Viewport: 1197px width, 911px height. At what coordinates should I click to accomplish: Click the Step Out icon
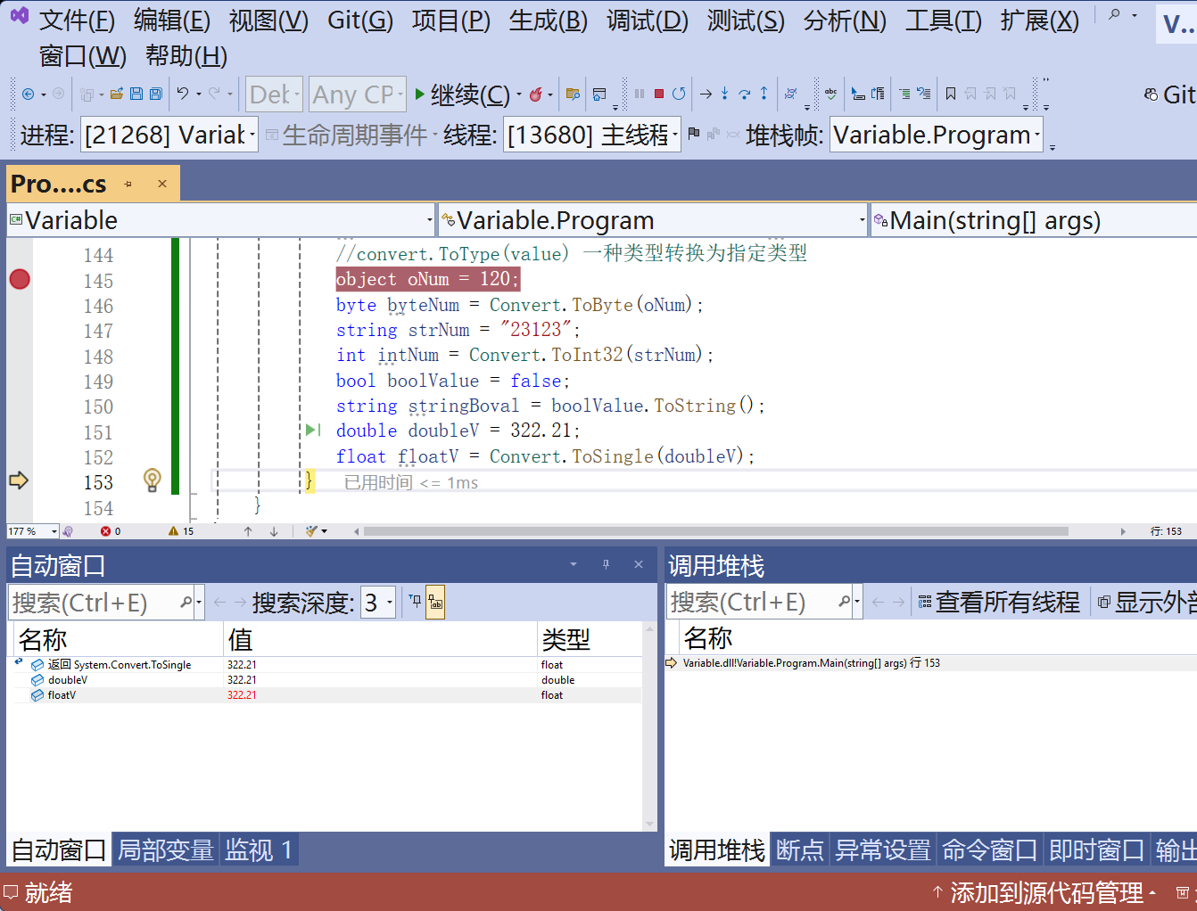(x=764, y=93)
